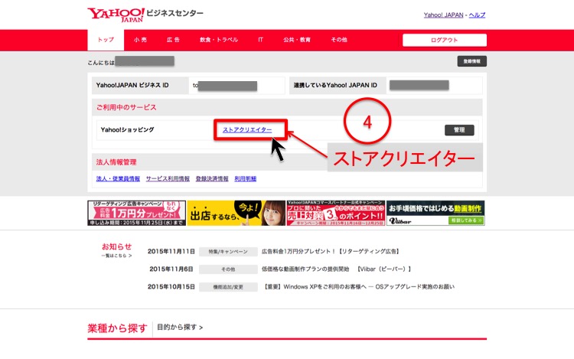Click the Viibar 動画制作 banner
The width and height of the screenshot is (574, 359).
click(x=435, y=213)
